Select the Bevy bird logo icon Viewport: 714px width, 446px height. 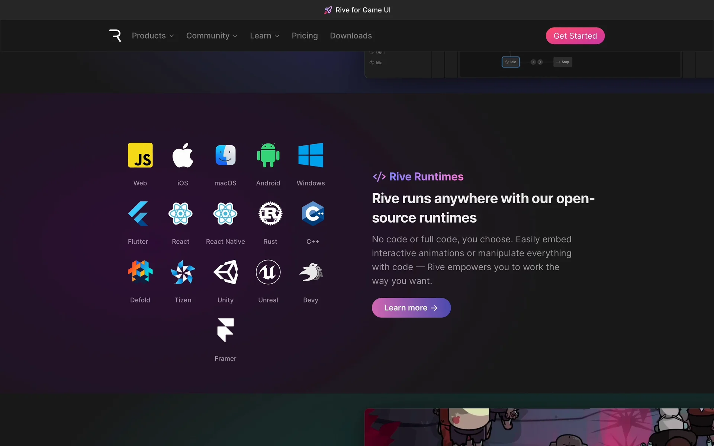311,272
